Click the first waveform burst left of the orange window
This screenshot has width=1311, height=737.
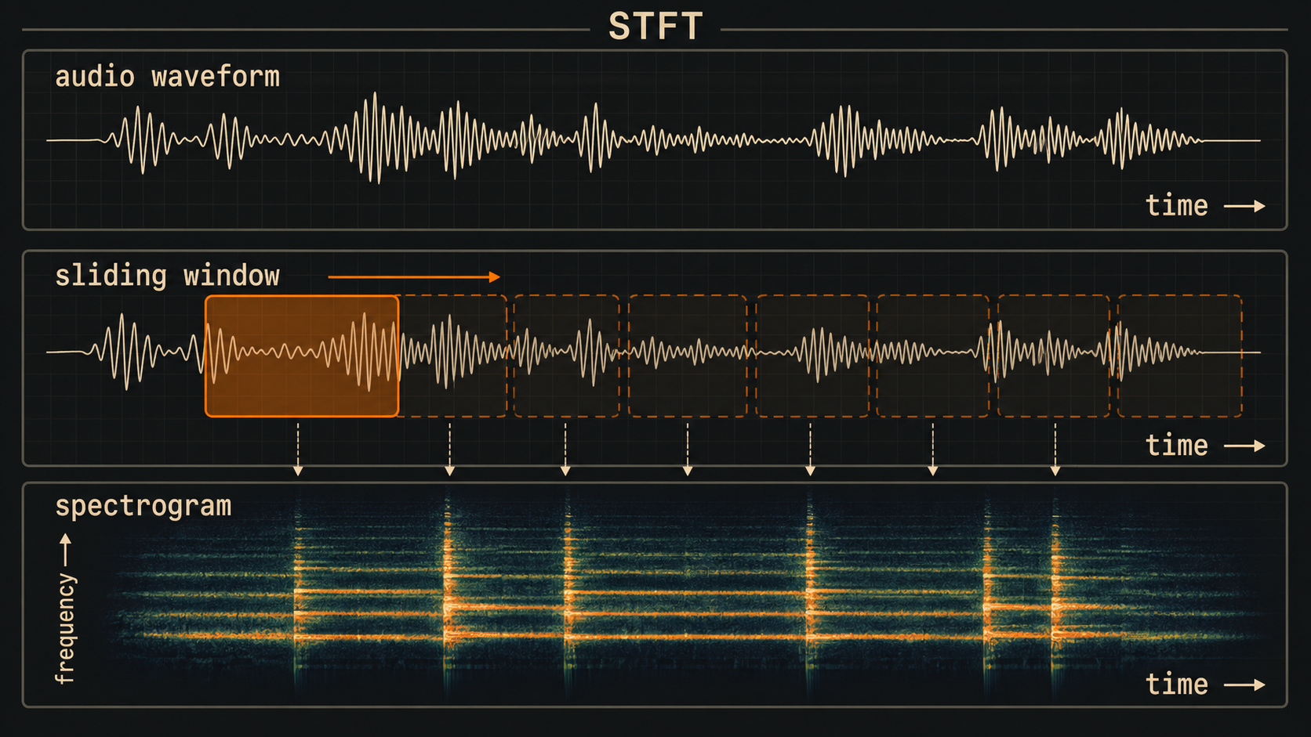tap(125, 352)
